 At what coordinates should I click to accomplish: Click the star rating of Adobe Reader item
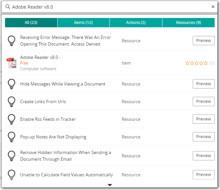click(196, 63)
